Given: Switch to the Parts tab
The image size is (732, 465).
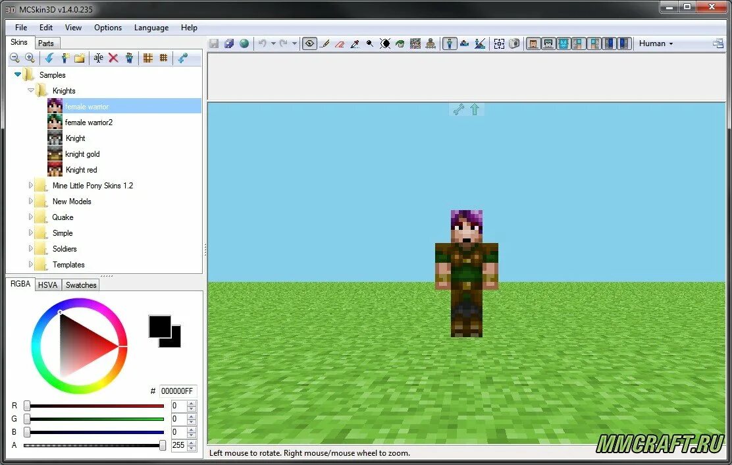Looking at the screenshot, I should [x=46, y=43].
